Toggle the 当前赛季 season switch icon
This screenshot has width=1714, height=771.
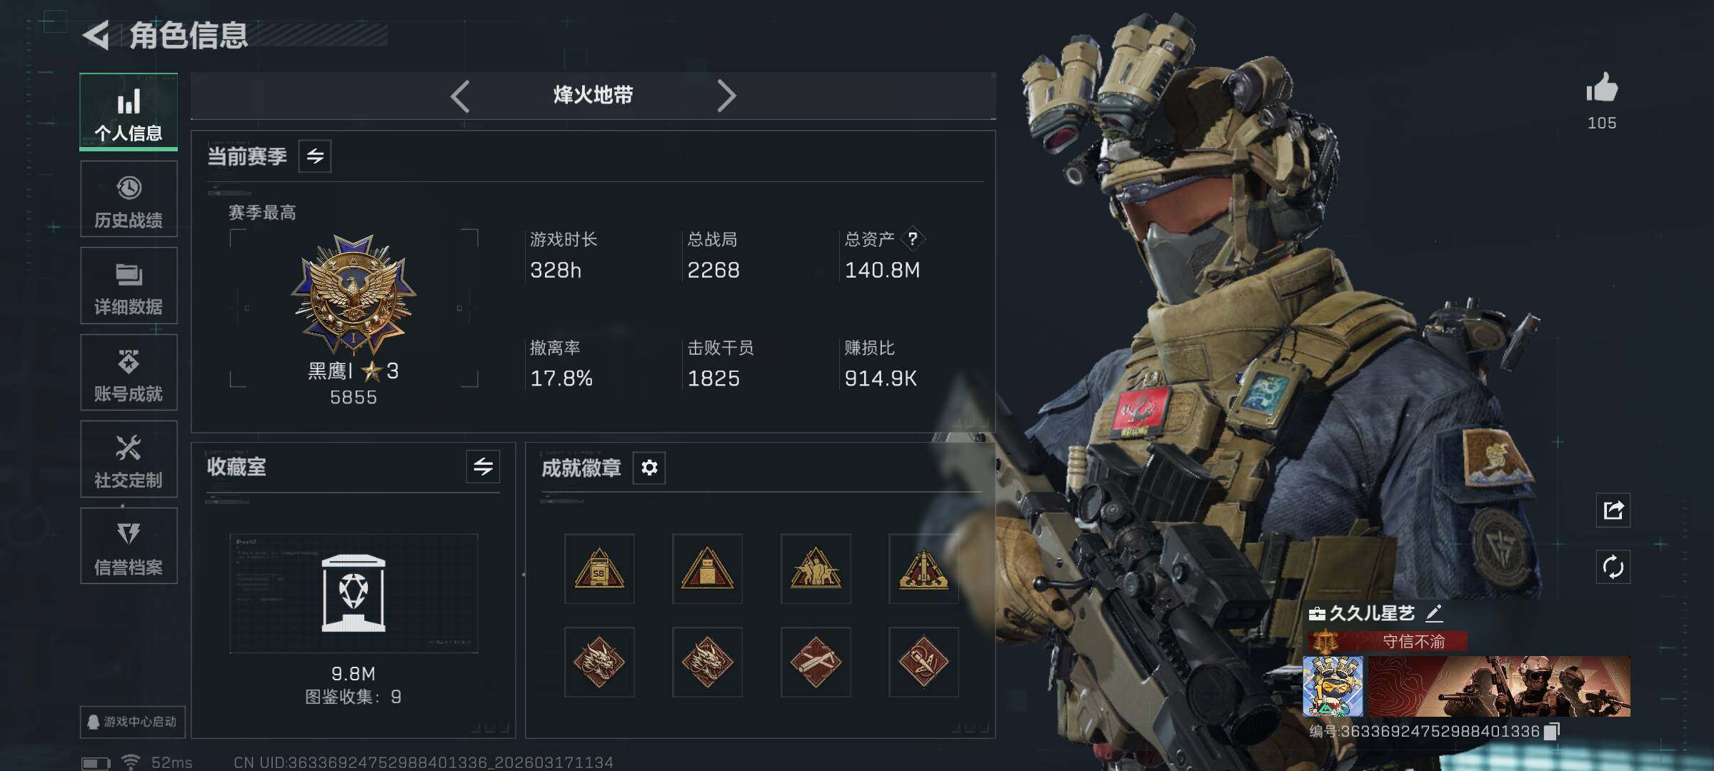point(315,156)
